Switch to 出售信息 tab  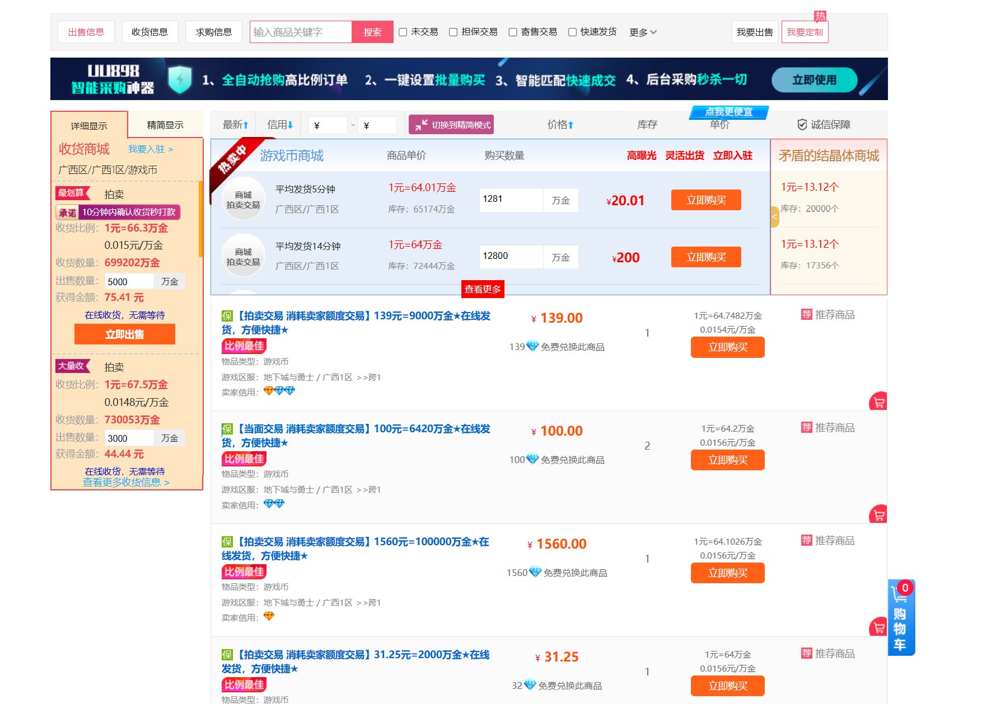[x=86, y=32]
